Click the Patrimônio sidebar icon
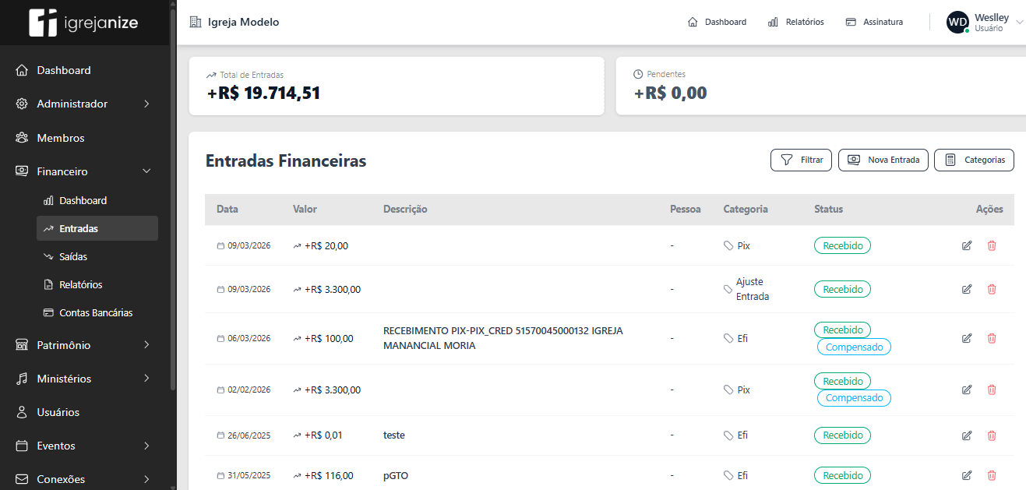This screenshot has width=1026, height=490. (x=23, y=344)
